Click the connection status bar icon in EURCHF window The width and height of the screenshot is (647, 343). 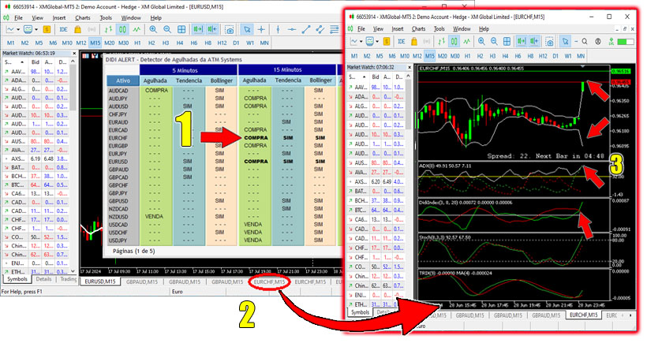click(x=626, y=42)
